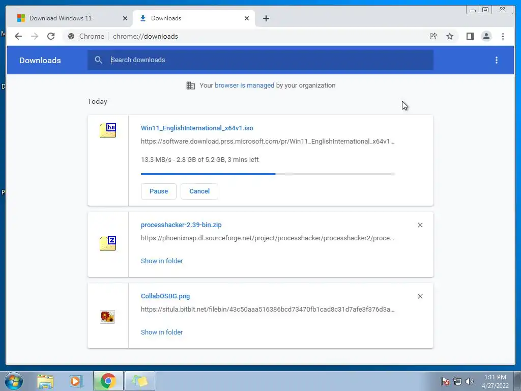Open the processhacker-2.39-bin.zip file link
The width and height of the screenshot is (521, 391).
[x=181, y=225]
